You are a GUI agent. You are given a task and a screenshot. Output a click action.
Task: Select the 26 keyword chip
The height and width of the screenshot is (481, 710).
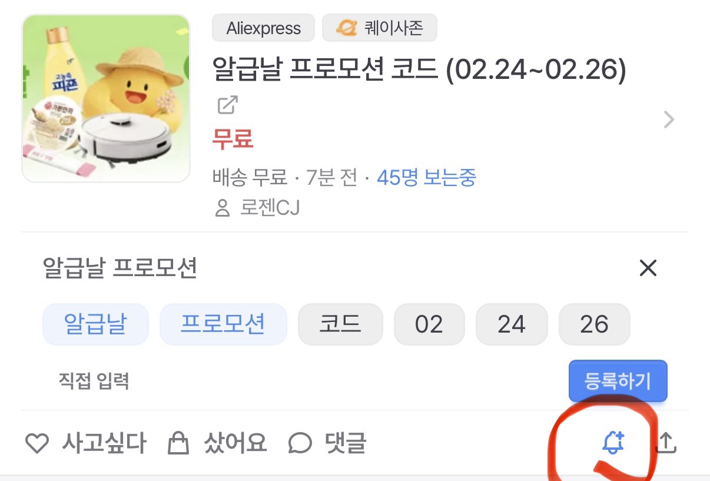tap(593, 324)
